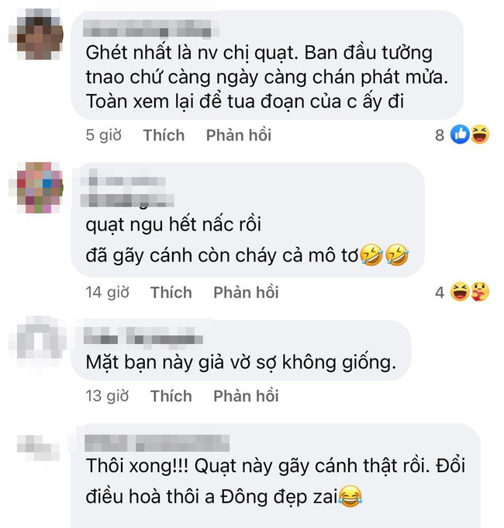The image size is (504, 528).
Task: Click the blue thumbs-up reaction icon
Action: coord(460,134)
